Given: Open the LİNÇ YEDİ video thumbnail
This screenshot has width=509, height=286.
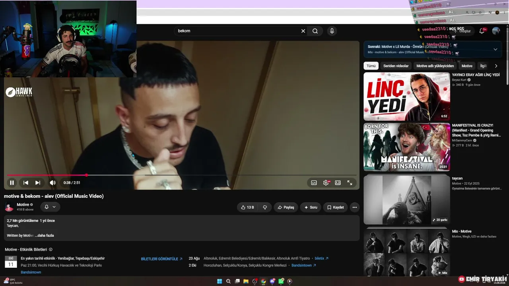Looking at the screenshot, I should [407, 97].
